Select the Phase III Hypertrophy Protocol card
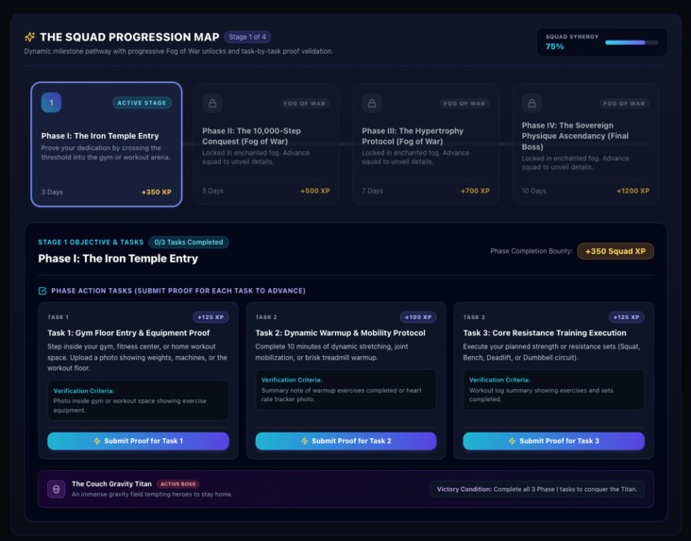This screenshot has height=541, width=691. coord(426,144)
